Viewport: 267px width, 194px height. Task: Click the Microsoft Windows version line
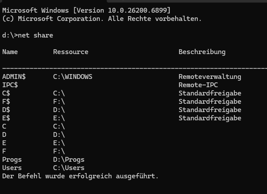pos(86,10)
